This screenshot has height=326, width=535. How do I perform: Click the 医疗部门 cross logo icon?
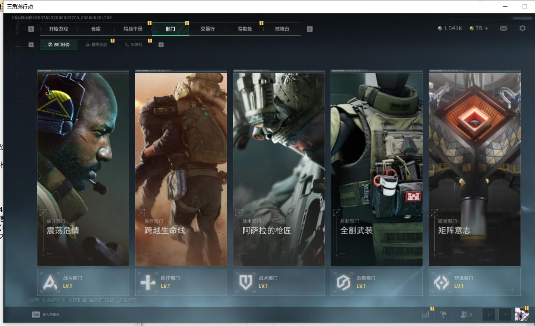click(x=148, y=282)
